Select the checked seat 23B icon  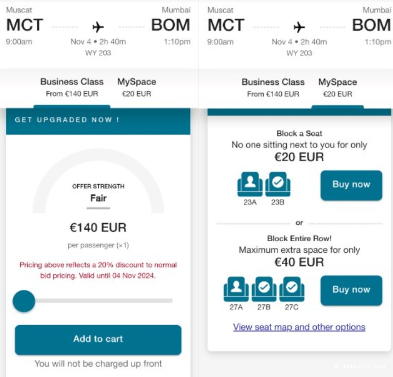pos(278,184)
